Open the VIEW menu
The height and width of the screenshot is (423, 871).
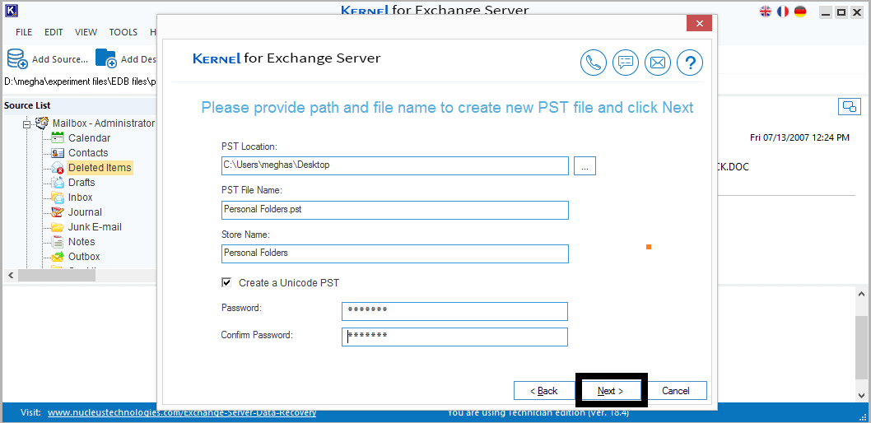pos(86,32)
